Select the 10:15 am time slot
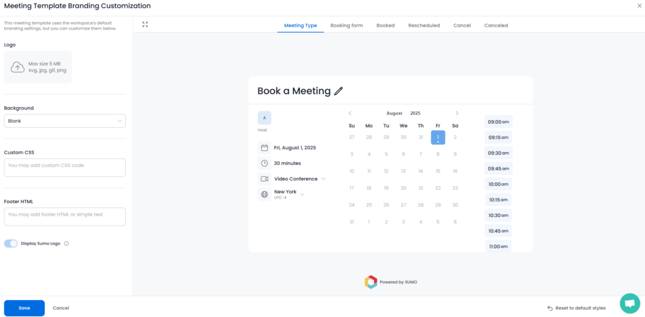Image resolution: width=645 pixels, height=317 pixels. [x=498, y=199]
